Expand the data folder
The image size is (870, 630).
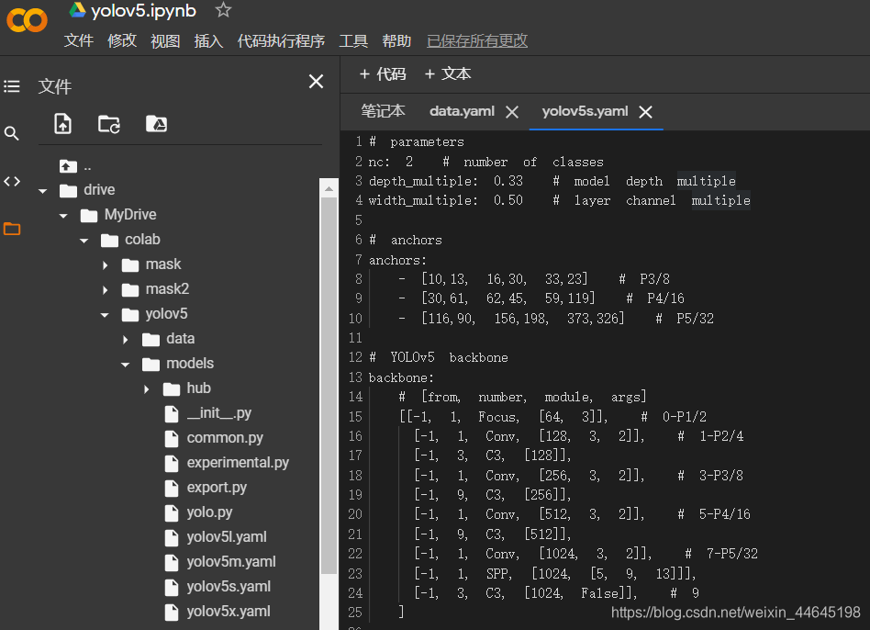coord(126,340)
